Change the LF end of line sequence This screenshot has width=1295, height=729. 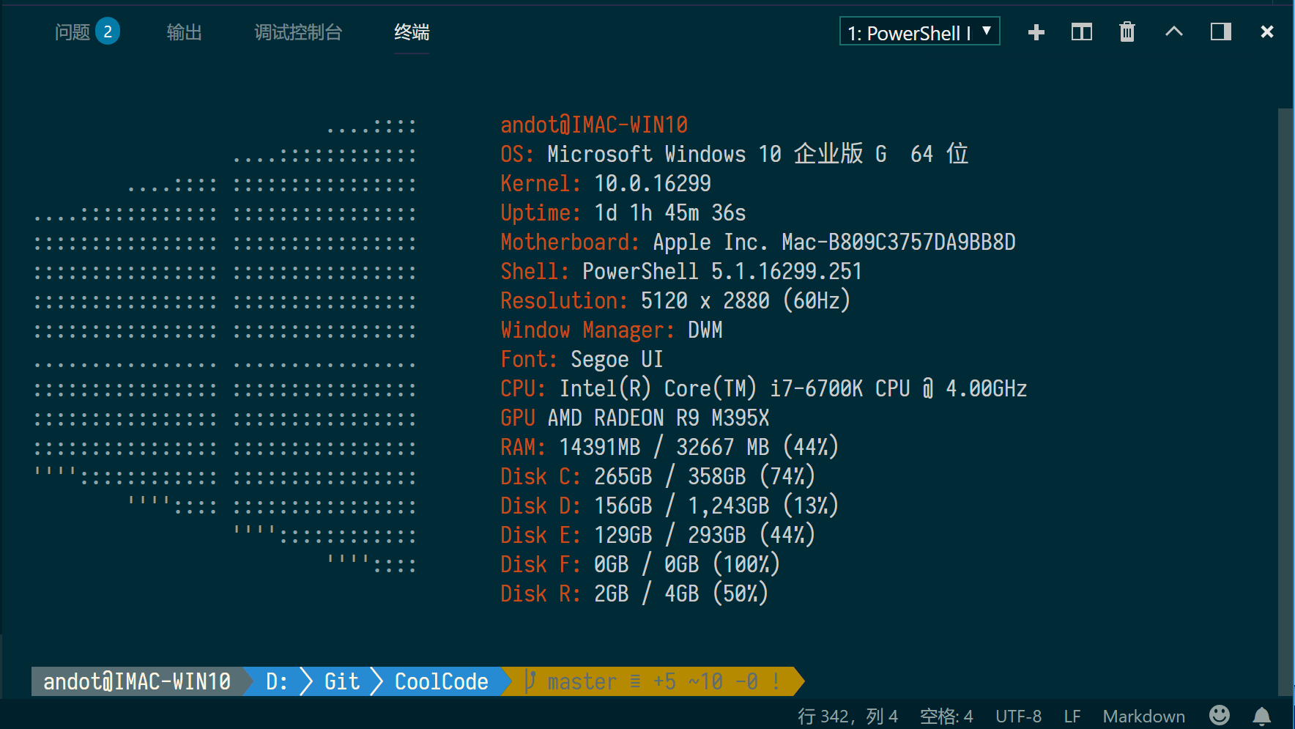[x=1072, y=716]
